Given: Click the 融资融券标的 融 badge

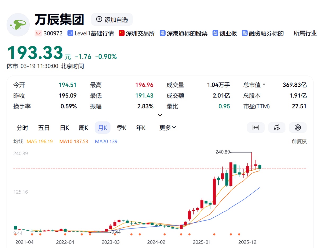Looking at the screenshot, I should click(x=245, y=33).
